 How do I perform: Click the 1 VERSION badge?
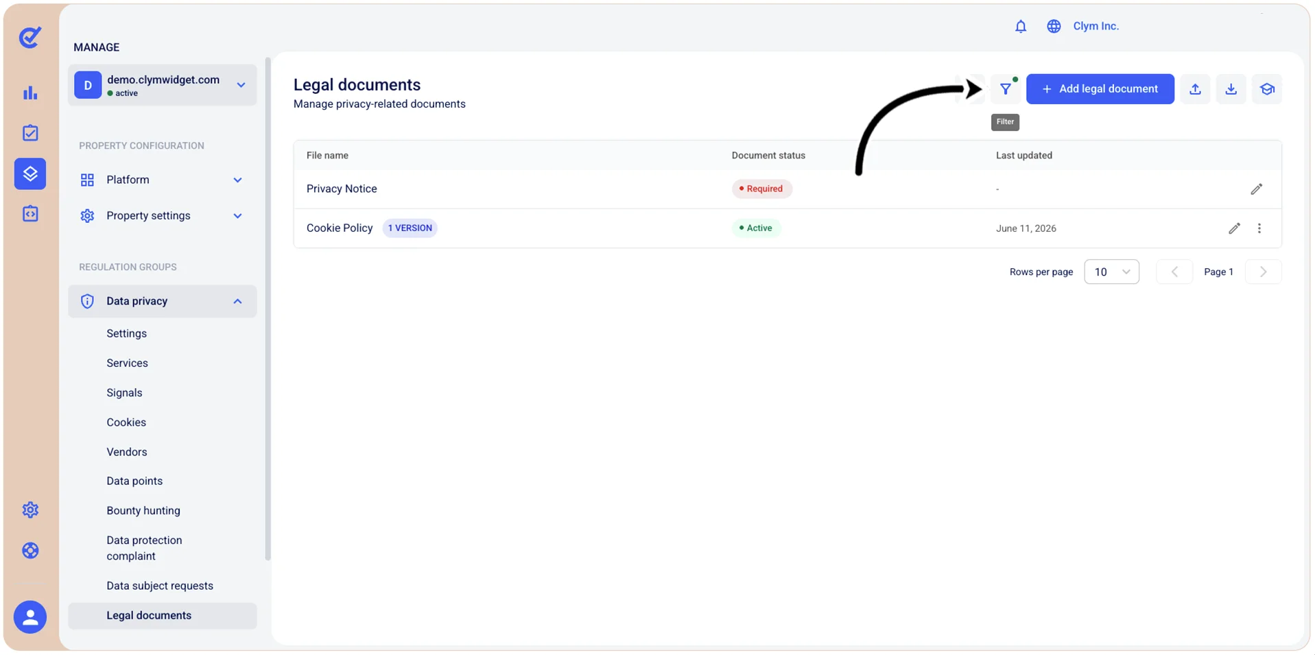pos(410,228)
